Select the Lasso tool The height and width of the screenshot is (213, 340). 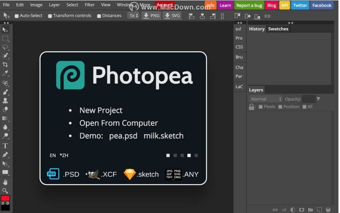point(5,47)
